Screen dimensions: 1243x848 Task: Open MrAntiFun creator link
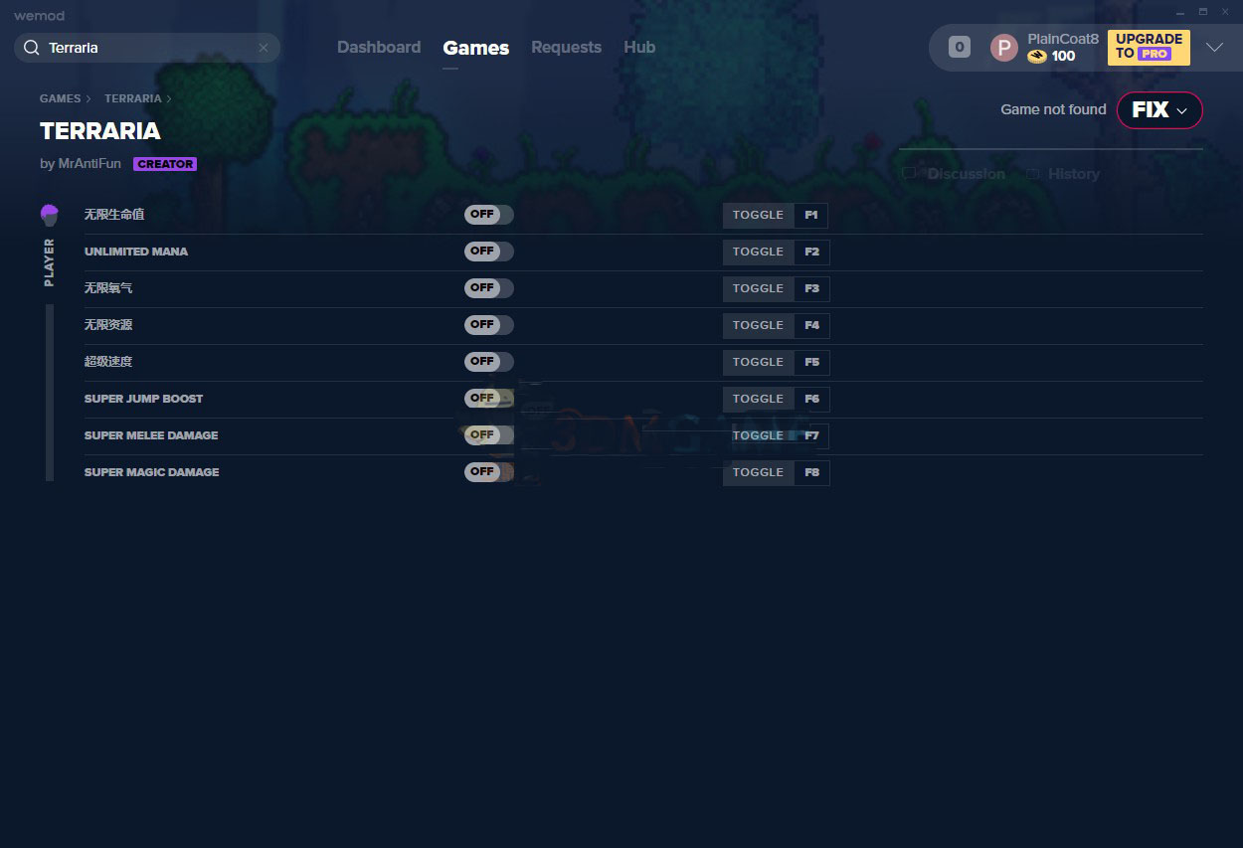(x=89, y=164)
